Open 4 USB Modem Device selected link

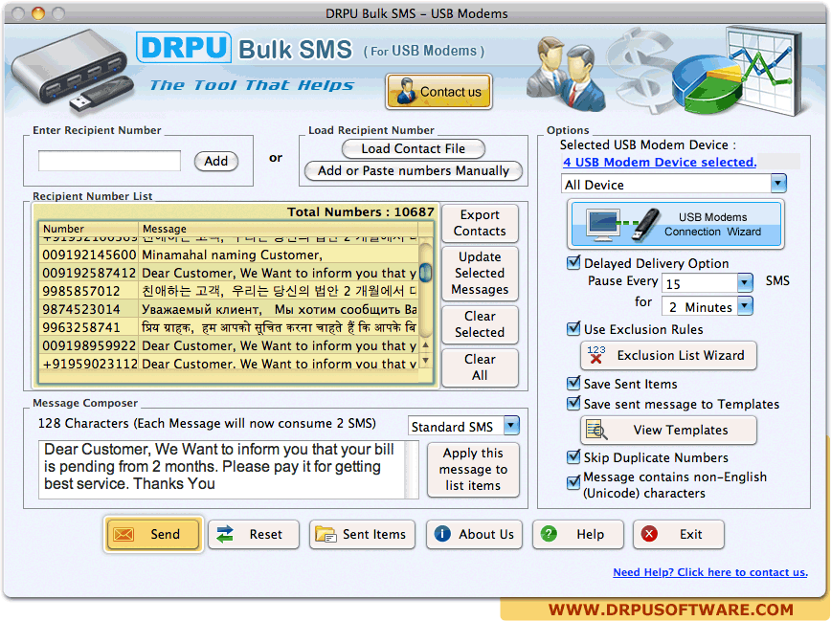pyautogui.click(x=660, y=162)
